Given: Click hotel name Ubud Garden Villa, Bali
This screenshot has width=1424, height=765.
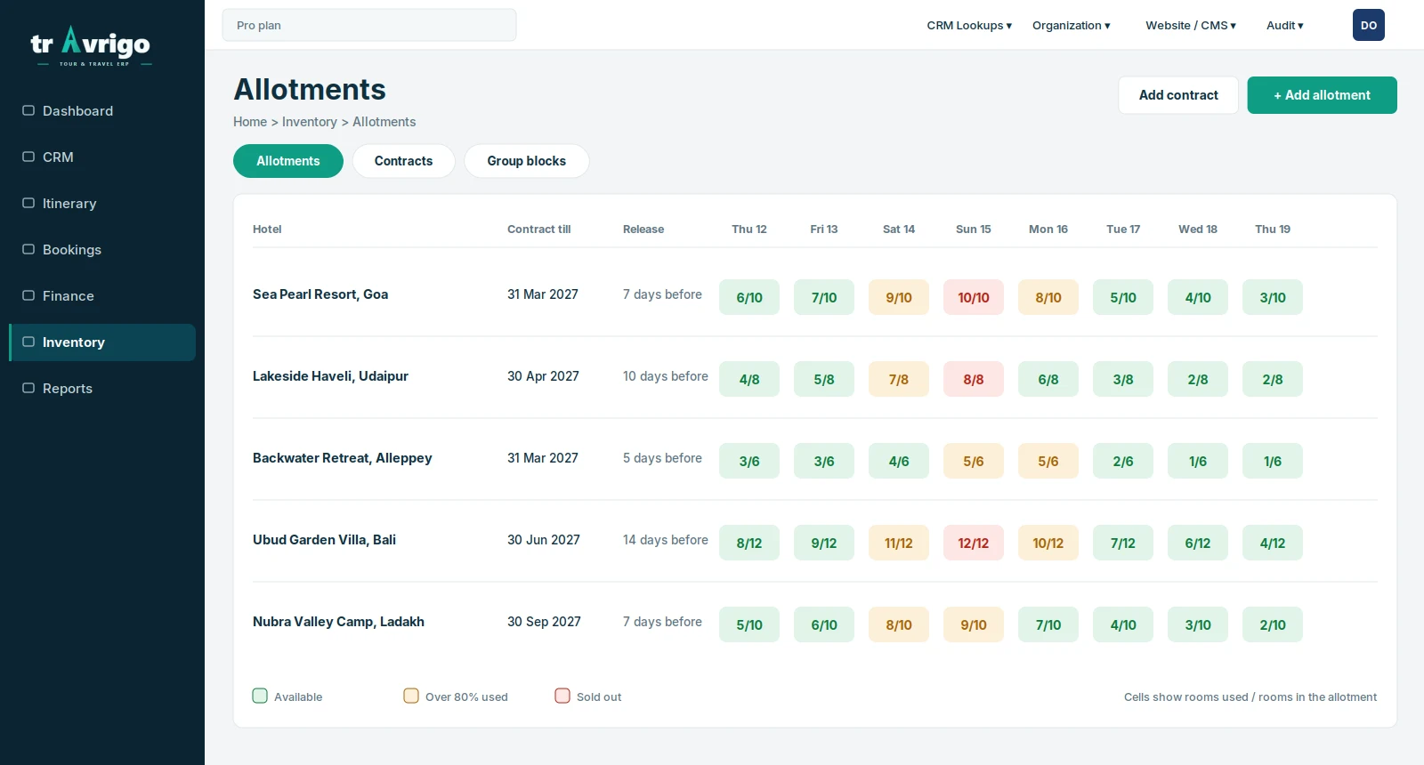Looking at the screenshot, I should (x=324, y=540).
